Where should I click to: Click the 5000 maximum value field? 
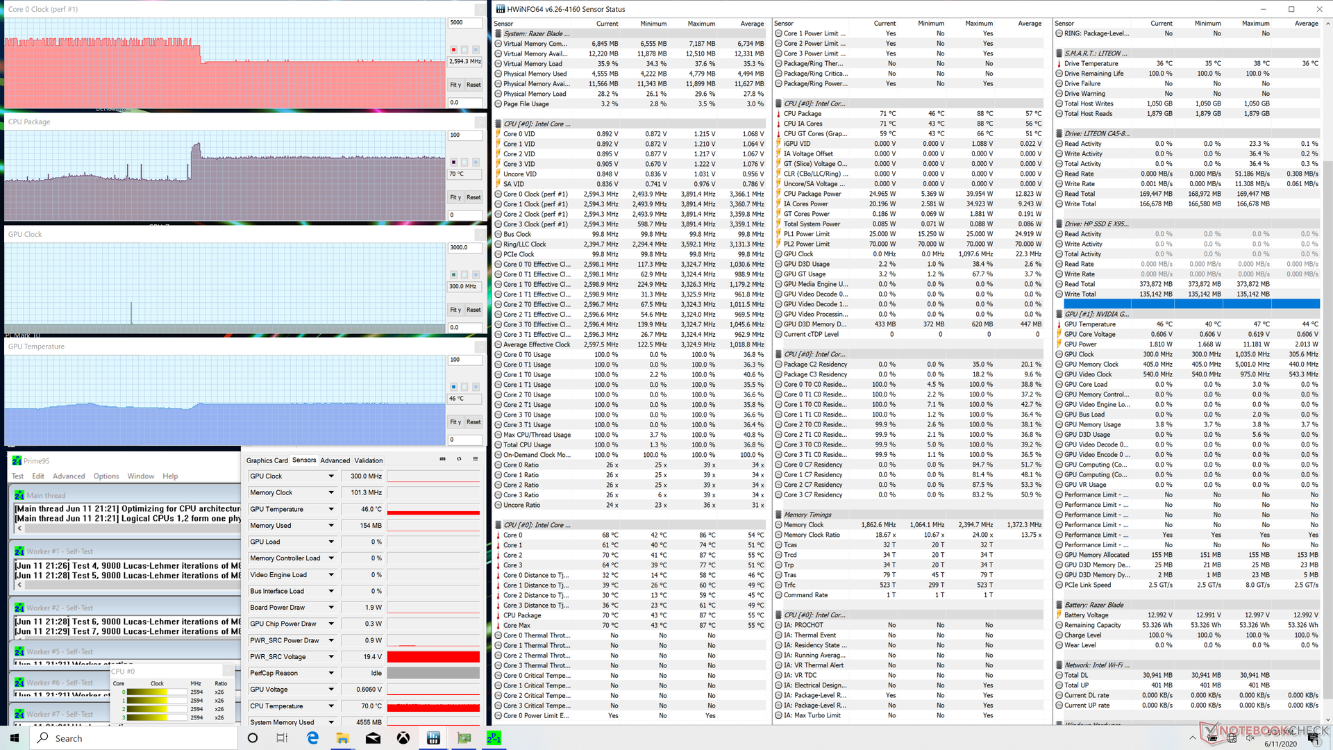464,22
